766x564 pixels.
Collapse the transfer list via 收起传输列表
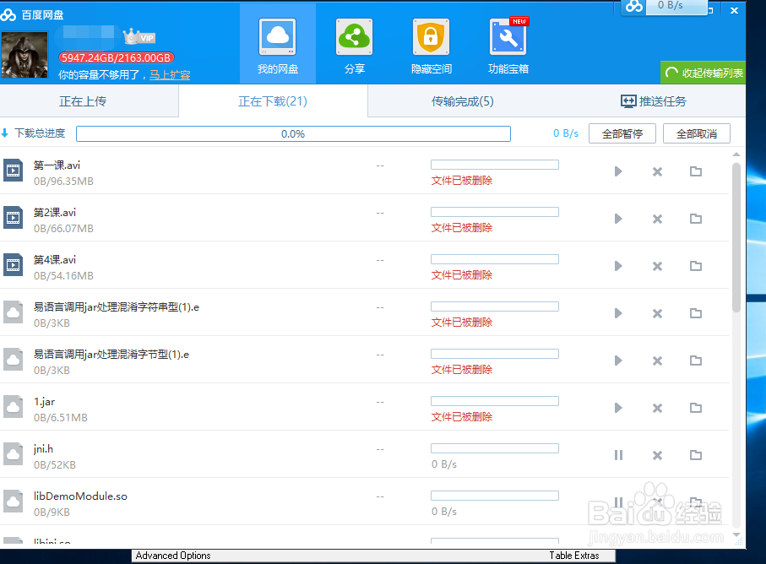point(704,72)
